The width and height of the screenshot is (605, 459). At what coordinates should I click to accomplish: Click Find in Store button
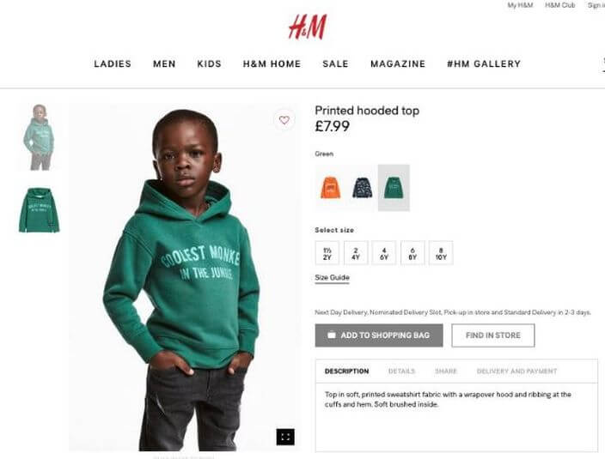click(493, 335)
